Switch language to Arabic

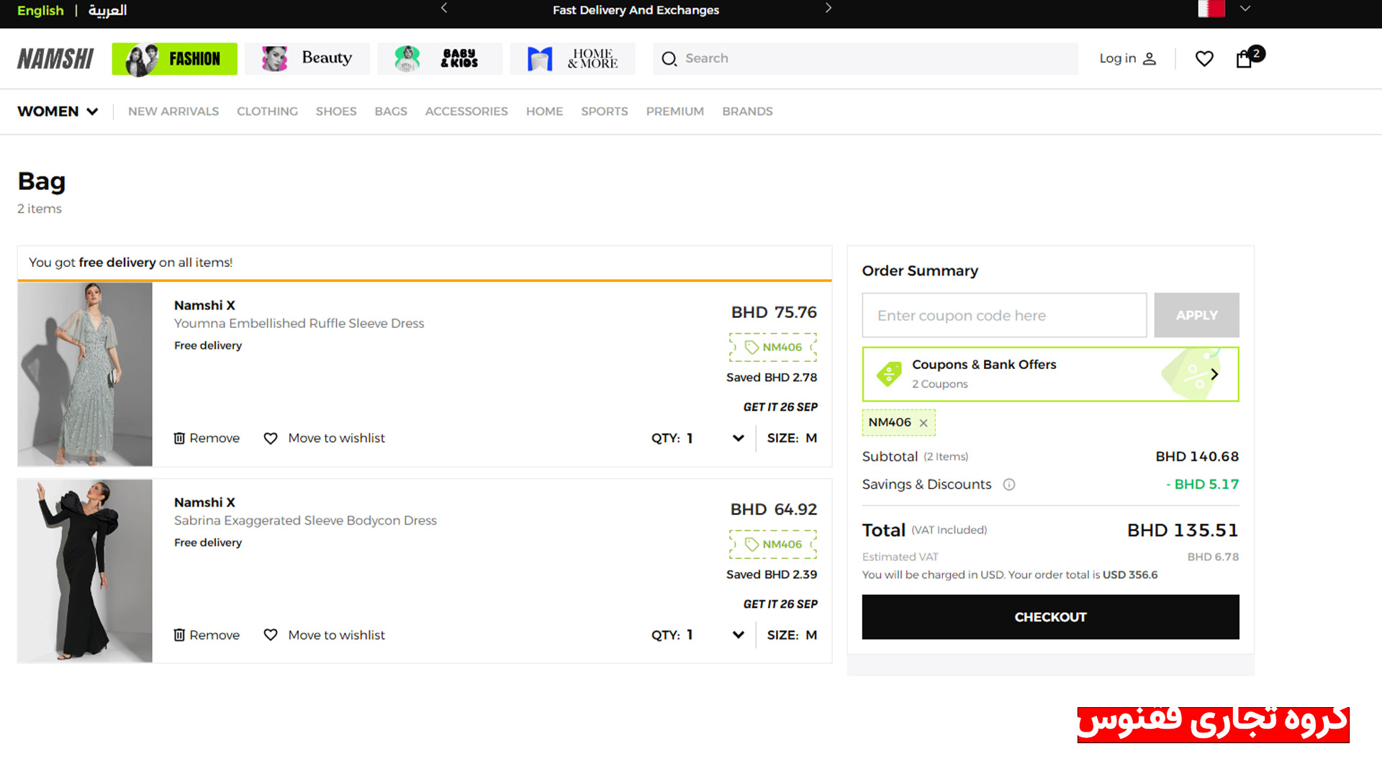107,10
